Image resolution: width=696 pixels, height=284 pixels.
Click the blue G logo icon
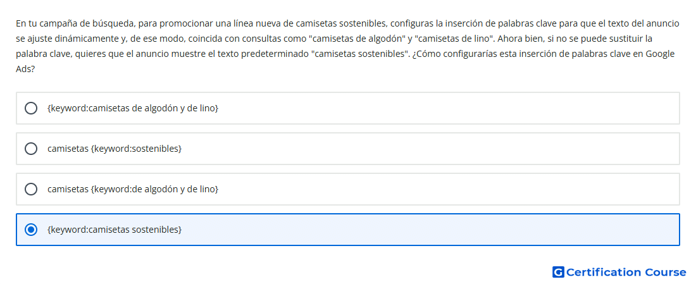[x=558, y=272]
